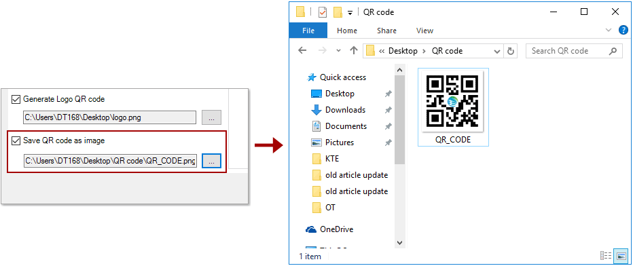Expand the address bar history dropdown

click(x=497, y=51)
